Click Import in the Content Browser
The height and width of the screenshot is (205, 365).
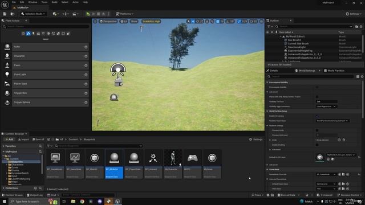coord(23,140)
